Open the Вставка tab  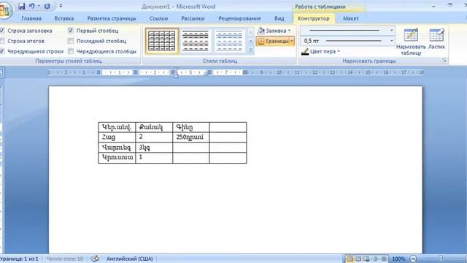point(64,18)
